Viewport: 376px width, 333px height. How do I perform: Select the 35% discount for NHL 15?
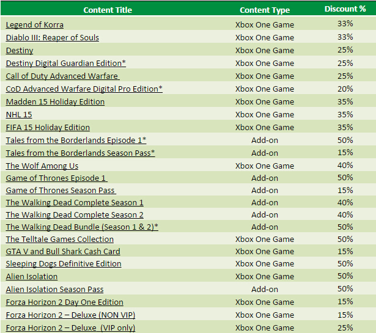(x=345, y=114)
